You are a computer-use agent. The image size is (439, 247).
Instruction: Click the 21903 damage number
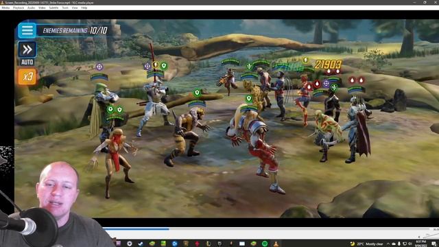tap(328, 64)
